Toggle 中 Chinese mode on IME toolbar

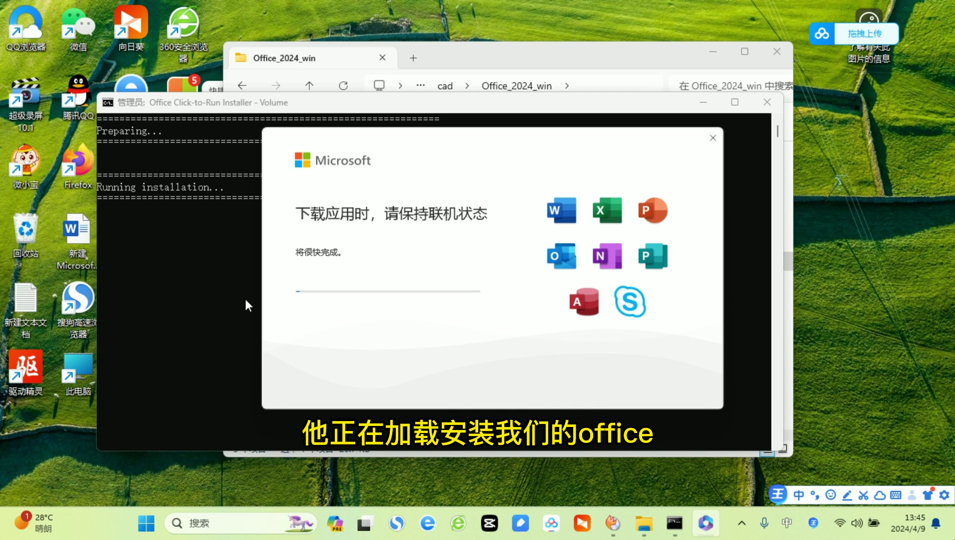pyautogui.click(x=799, y=495)
